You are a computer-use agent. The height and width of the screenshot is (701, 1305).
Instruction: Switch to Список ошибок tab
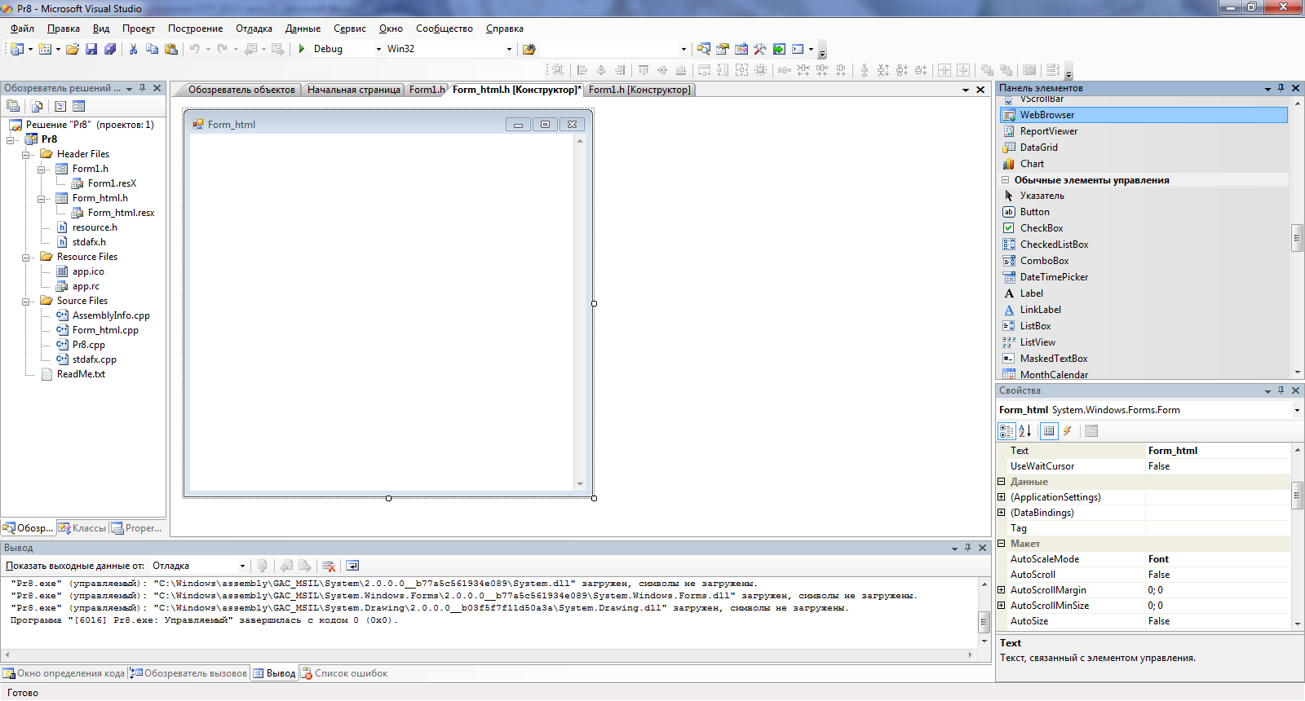(344, 673)
